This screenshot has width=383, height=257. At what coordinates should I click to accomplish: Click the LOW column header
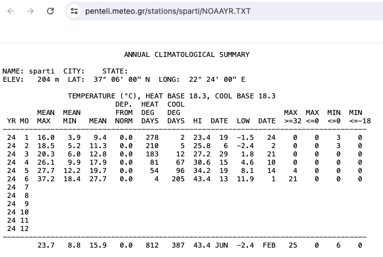tap(243, 121)
